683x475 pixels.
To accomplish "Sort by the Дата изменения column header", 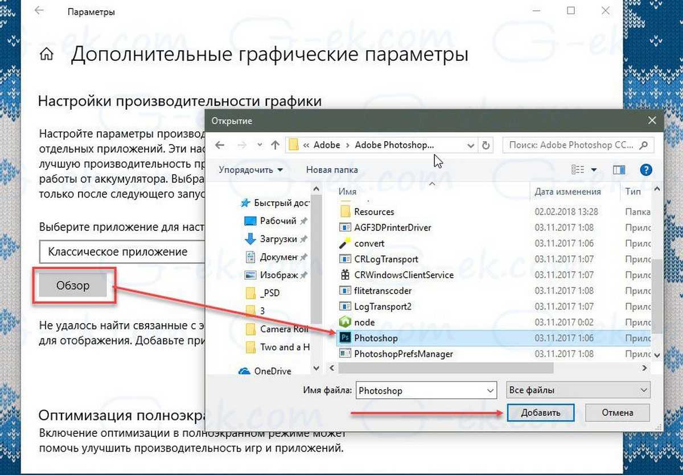I will (567, 192).
